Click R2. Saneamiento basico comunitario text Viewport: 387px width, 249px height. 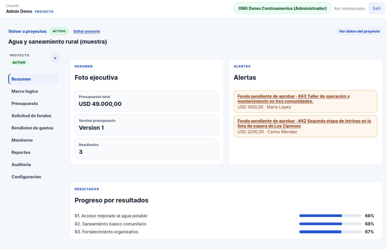111,224
